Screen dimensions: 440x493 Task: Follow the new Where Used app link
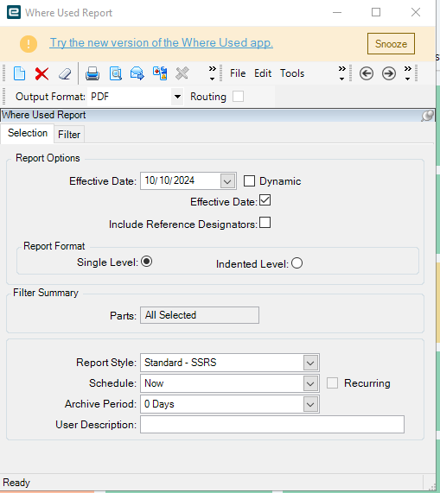[161, 43]
